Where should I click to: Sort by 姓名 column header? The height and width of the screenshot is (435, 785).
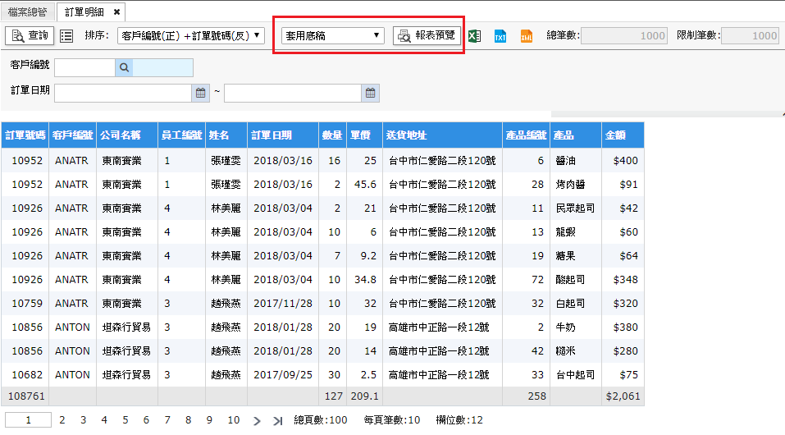226,135
